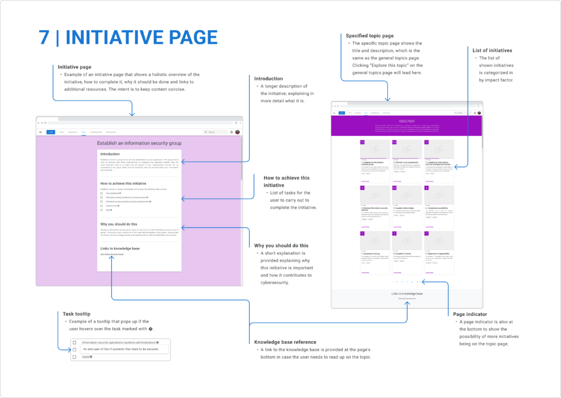This screenshot has width=561, height=398.
Task: Check Users checkbox in the task tooltip example
Action: pyautogui.click(x=75, y=357)
